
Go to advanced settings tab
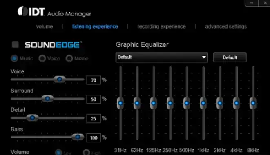pos(226,27)
